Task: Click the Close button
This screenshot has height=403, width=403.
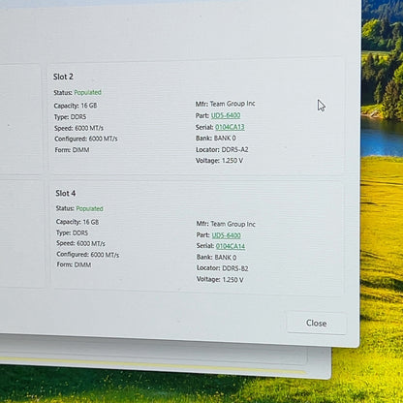Action: click(x=317, y=323)
